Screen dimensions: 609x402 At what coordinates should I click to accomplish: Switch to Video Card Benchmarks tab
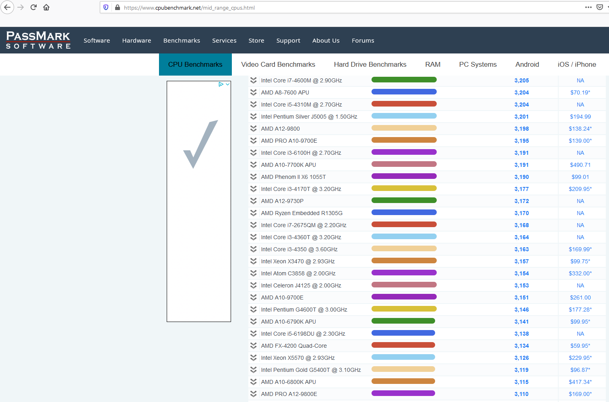coord(278,64)
